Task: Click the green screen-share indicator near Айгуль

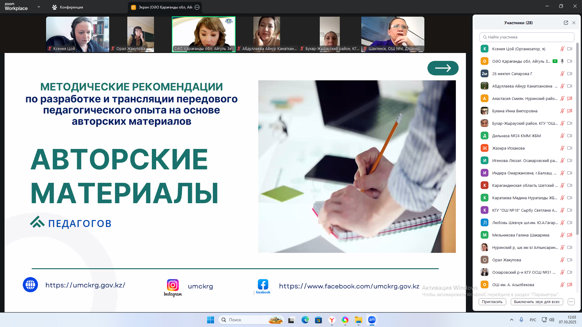Action: click(555, 61)
